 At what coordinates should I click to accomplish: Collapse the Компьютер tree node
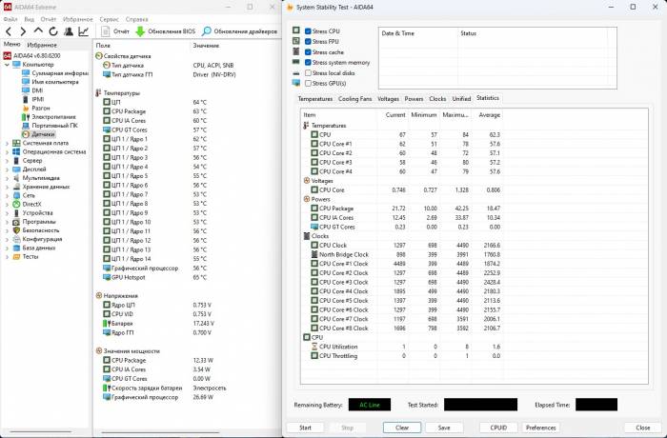click(x=7, y=65)
